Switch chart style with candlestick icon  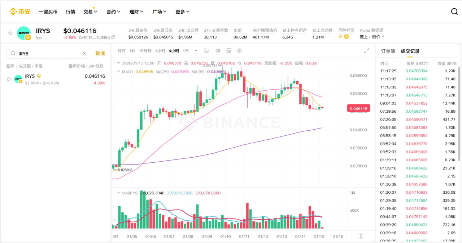pos(218,51)
